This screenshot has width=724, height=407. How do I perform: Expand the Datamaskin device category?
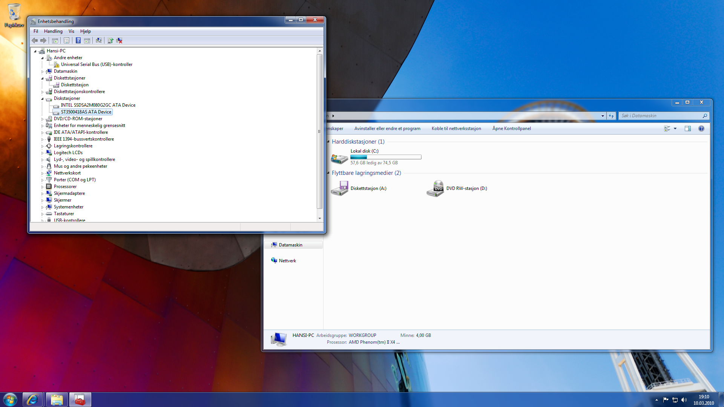[x=42, y=72]
